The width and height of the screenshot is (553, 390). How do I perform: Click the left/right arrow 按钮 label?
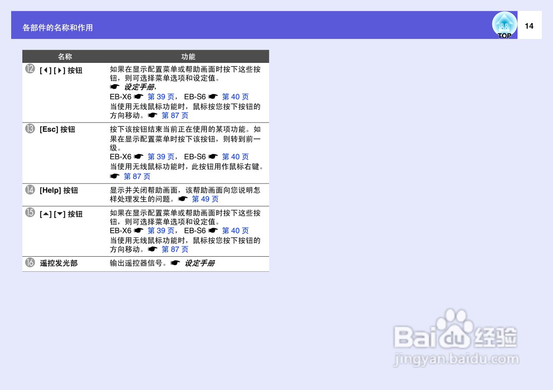click(x=61, y=70)
